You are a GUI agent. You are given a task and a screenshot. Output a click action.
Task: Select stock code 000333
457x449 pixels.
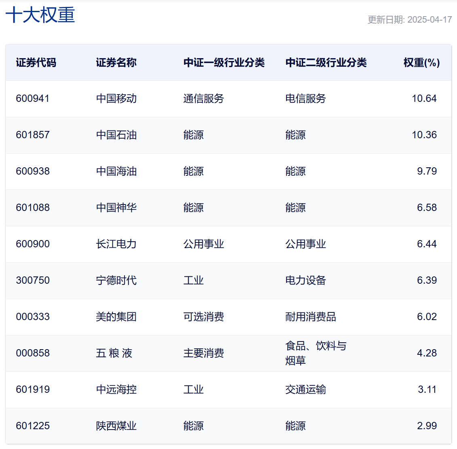(33, 316)
